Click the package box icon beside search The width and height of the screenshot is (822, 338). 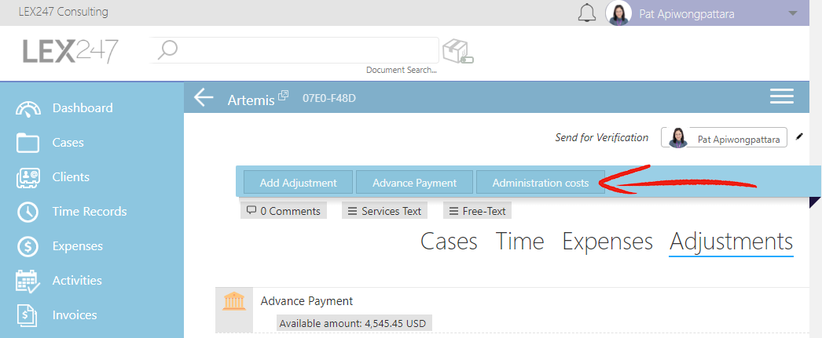point(457,52)
